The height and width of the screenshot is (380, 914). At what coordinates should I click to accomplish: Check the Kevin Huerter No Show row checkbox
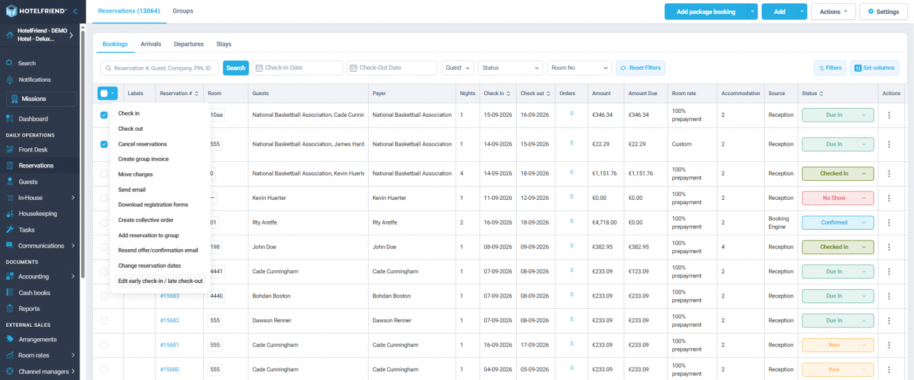pyautogui.click(x=104, y=198)
